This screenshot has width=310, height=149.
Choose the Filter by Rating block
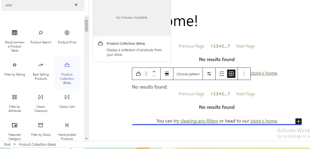(x=15, y=69)
